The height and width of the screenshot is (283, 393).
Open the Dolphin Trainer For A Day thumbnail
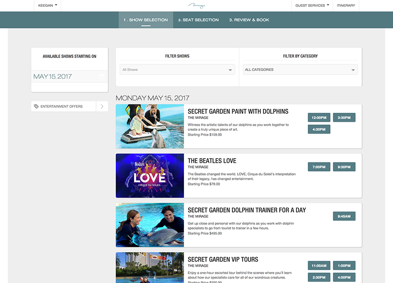pyautogui.click(x=150, y=225)
